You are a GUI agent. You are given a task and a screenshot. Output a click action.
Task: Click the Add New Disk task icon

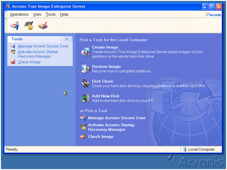[85, 98]
